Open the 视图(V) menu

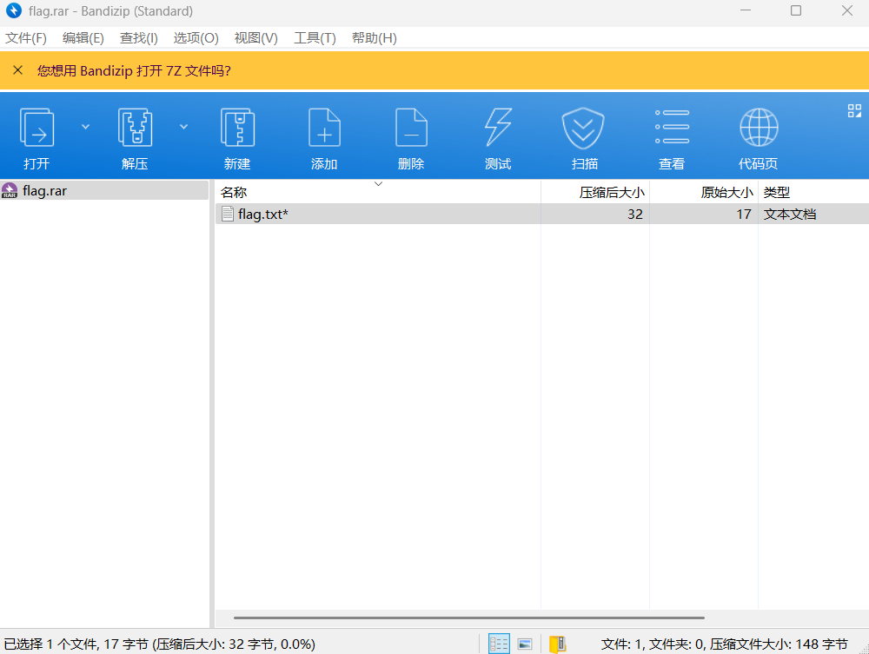256,38
